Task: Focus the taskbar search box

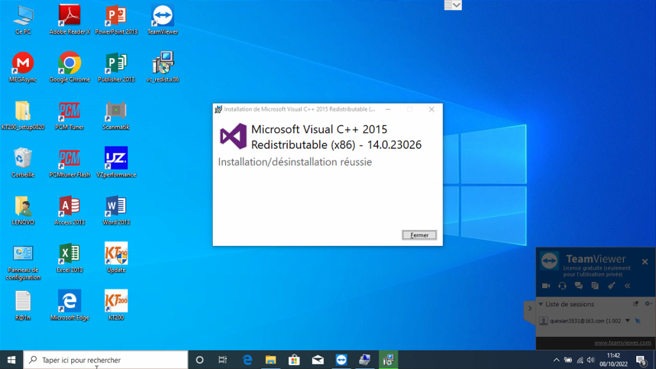Action: (106, 360)
